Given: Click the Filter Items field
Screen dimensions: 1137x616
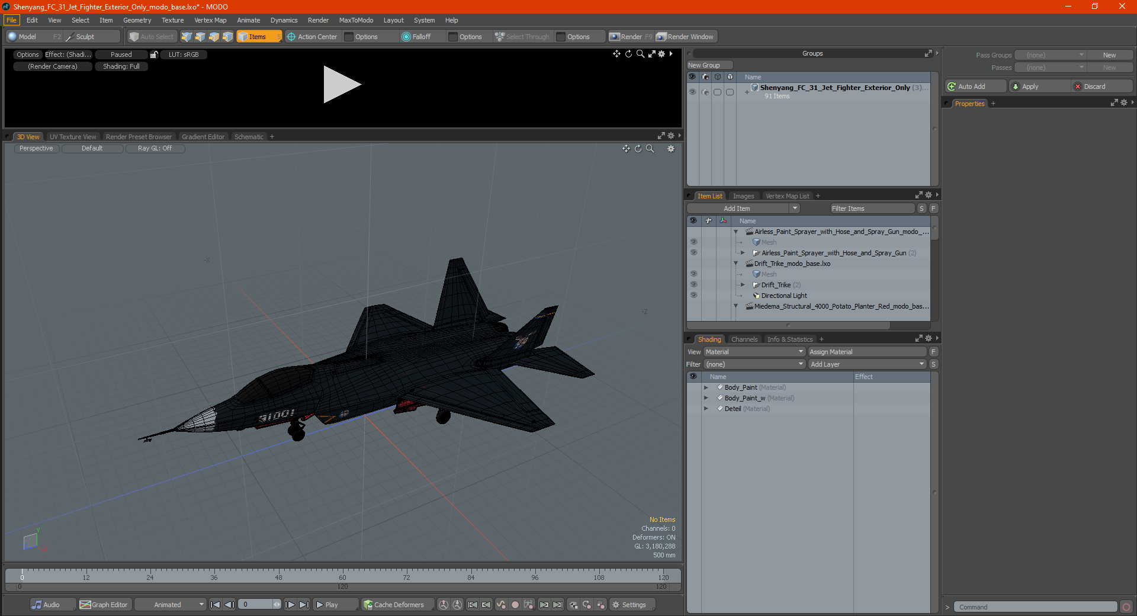Looking at the screenshot, I should click(x=872, y=208).
